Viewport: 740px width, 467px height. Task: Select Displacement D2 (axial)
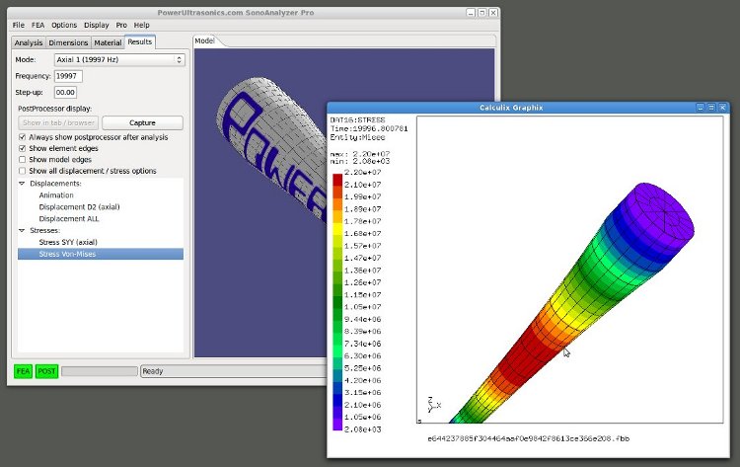(79, 206)
